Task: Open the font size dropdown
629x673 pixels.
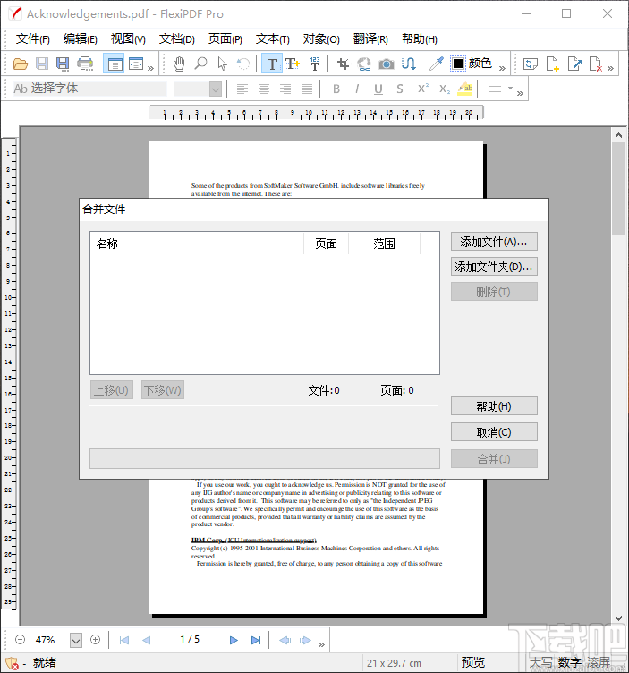Action: click(216, 89)
